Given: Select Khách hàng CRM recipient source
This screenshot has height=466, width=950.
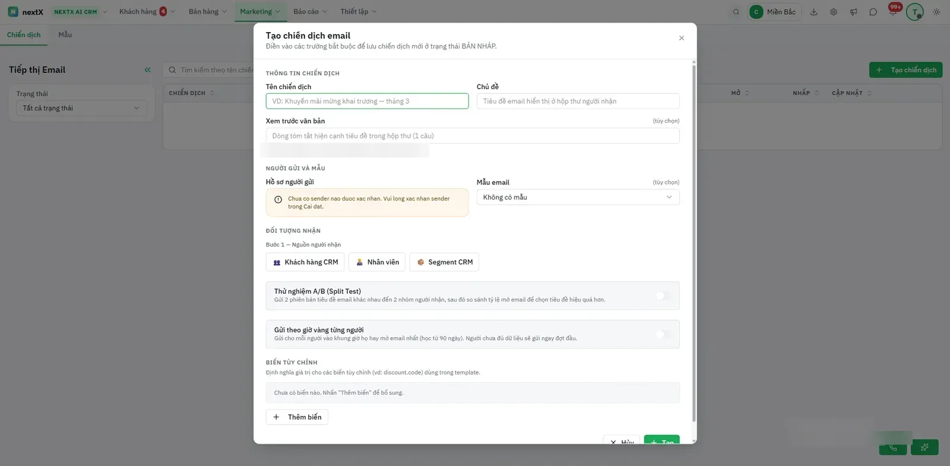Looking at the screenshot, I should (x=305, y=262).
